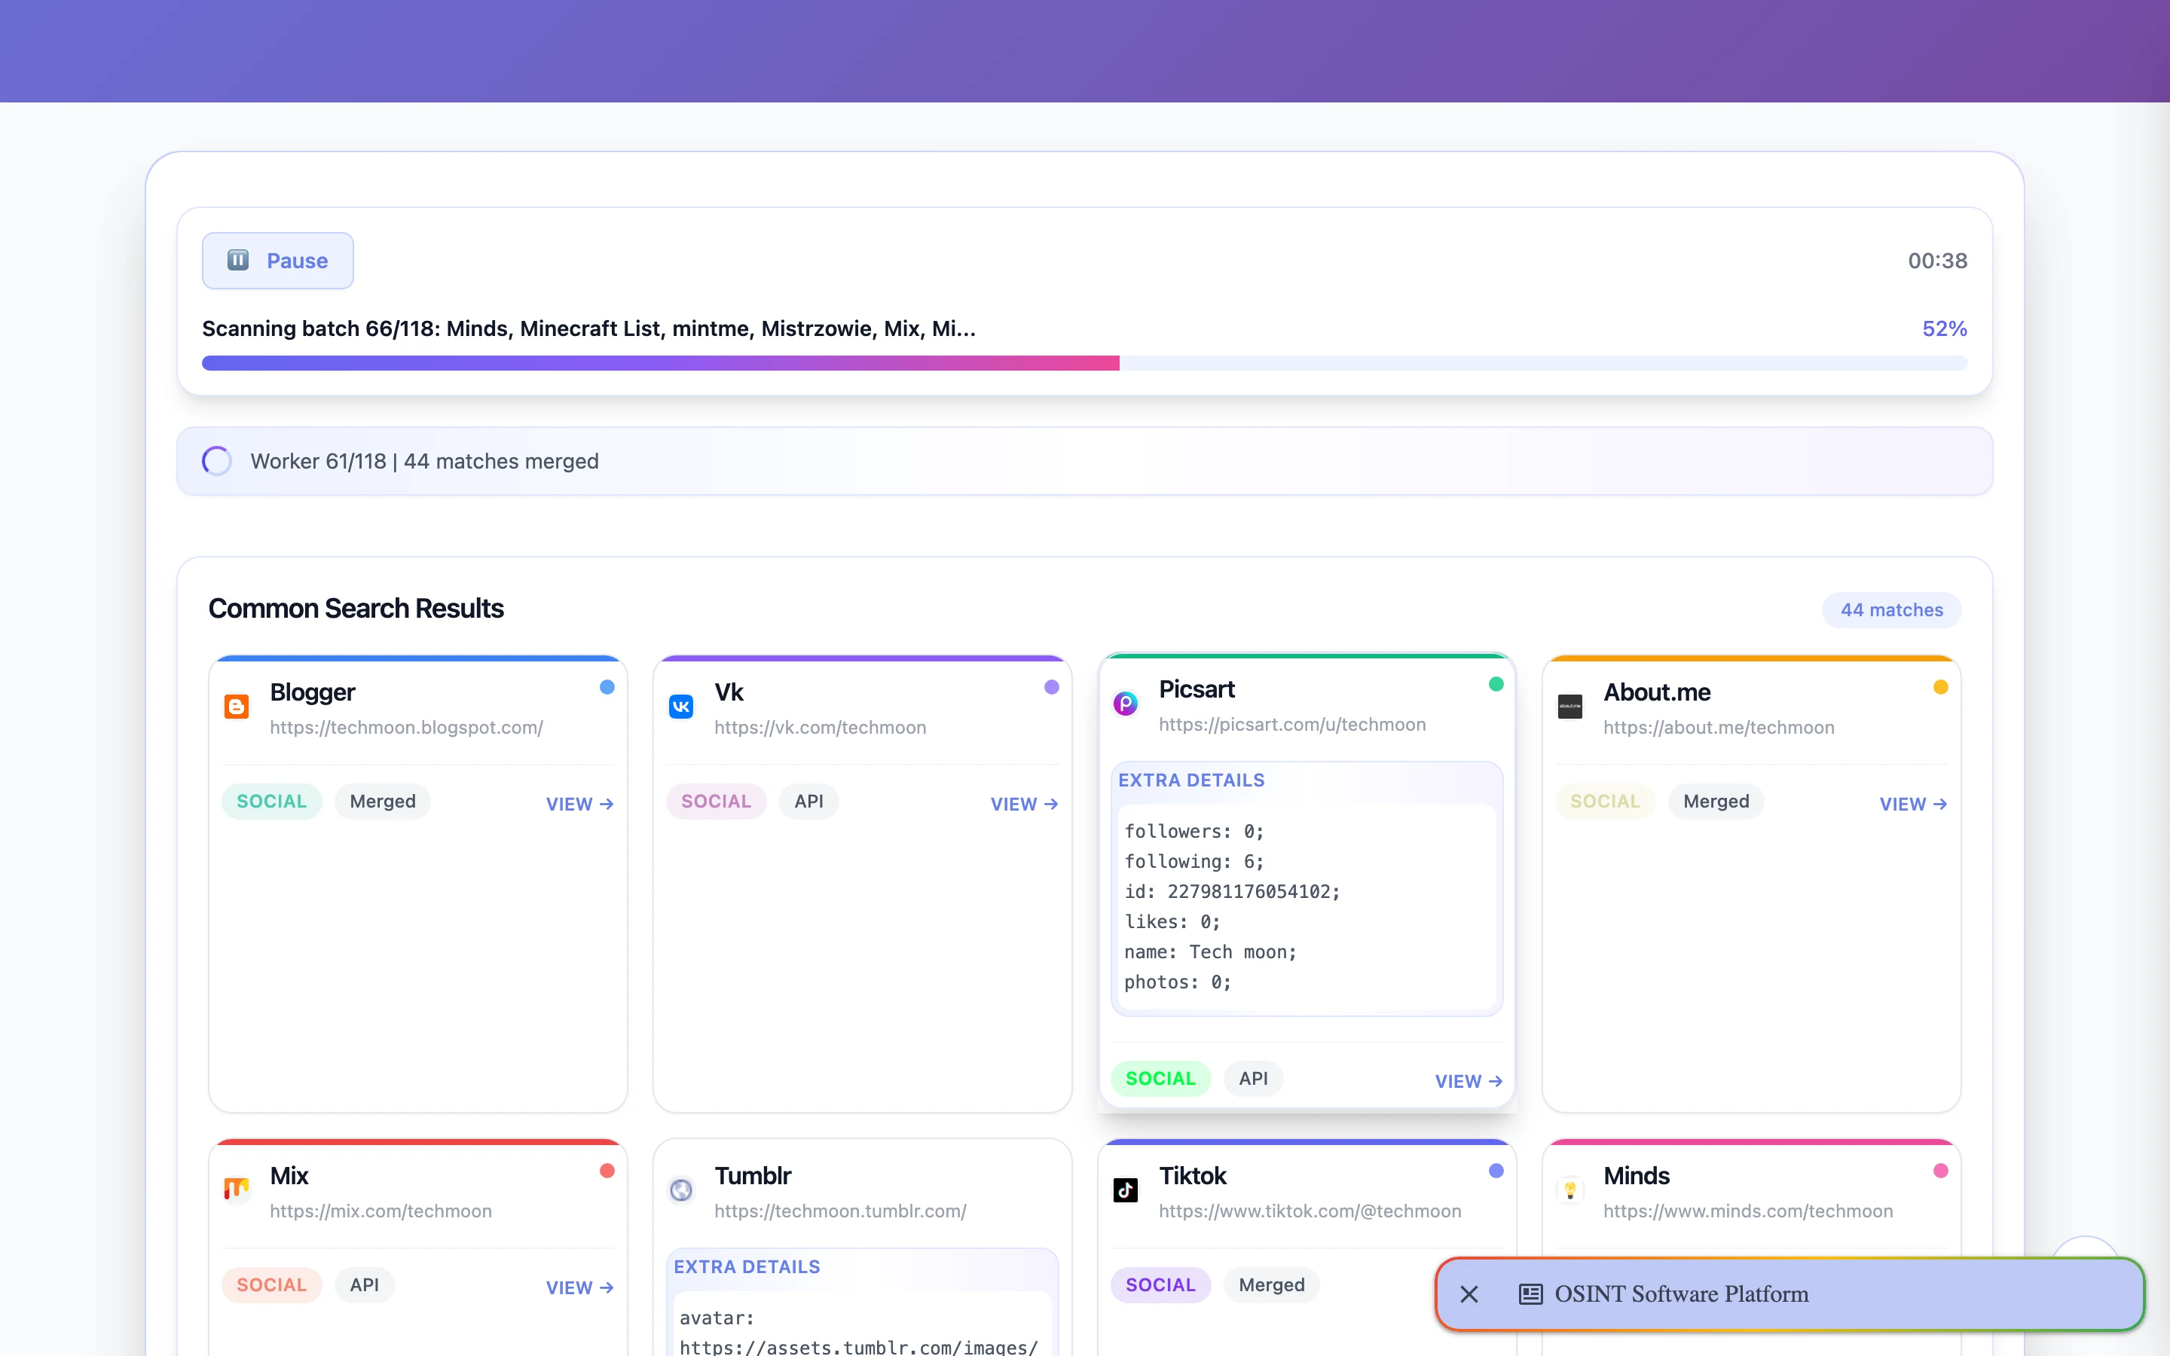Open the Picsart result via VIEW

(1469, 1081)
